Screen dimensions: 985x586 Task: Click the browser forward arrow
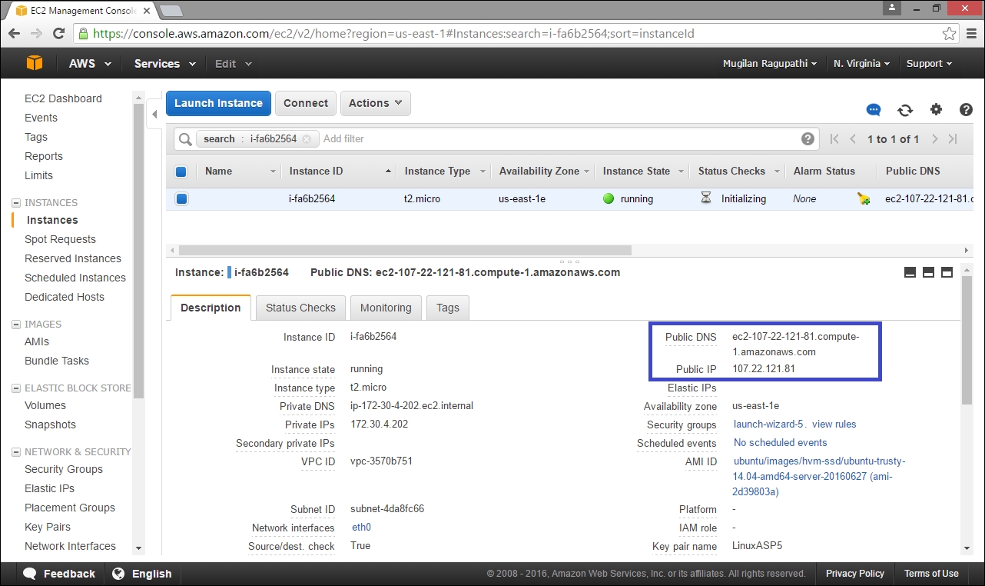point(36,34)
